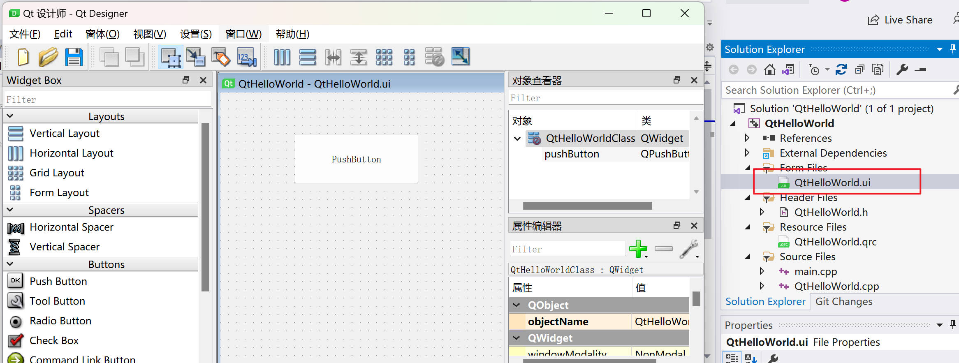Select Edit Widgets mode icon
The image size is (959, 363).
tap(171, 57)
